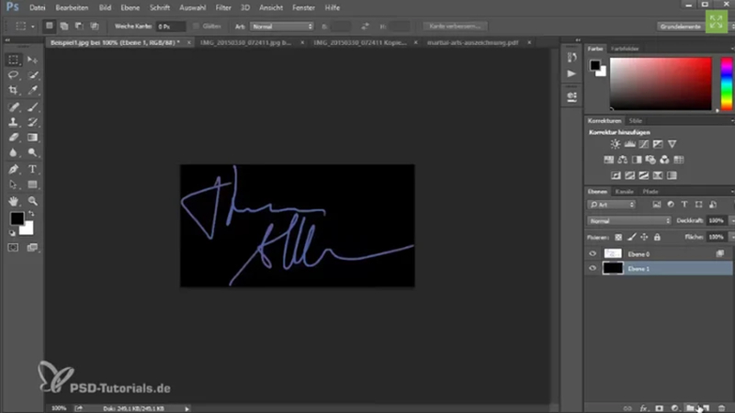
Task: Select the Pen tool
Action: (13, 170)
